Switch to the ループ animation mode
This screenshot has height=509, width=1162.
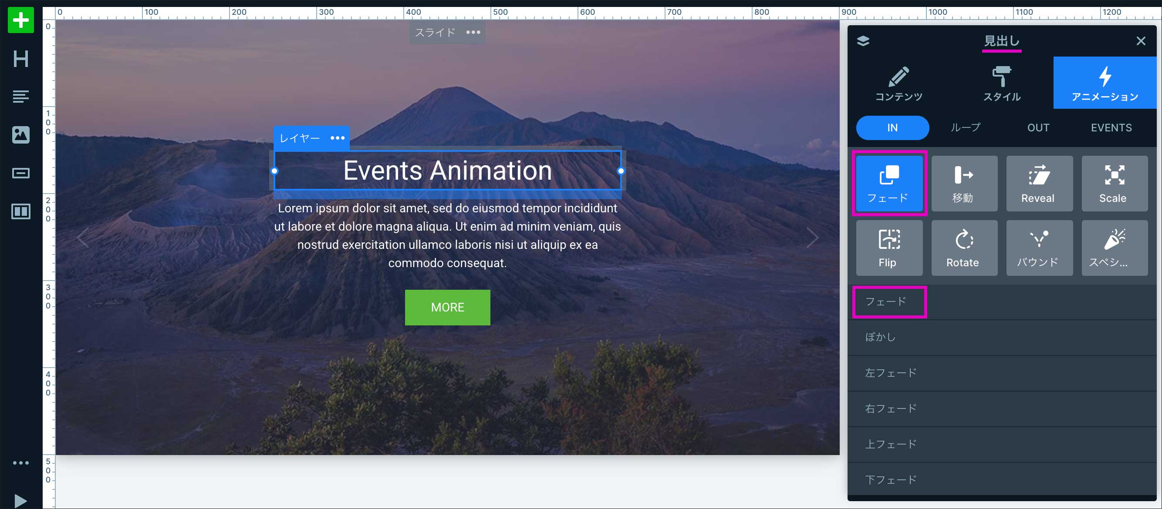point(965,127)
